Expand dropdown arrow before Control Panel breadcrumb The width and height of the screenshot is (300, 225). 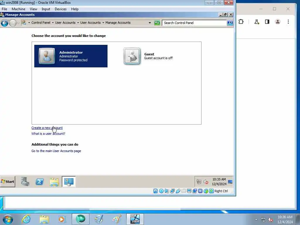click(x=29, y=23)
